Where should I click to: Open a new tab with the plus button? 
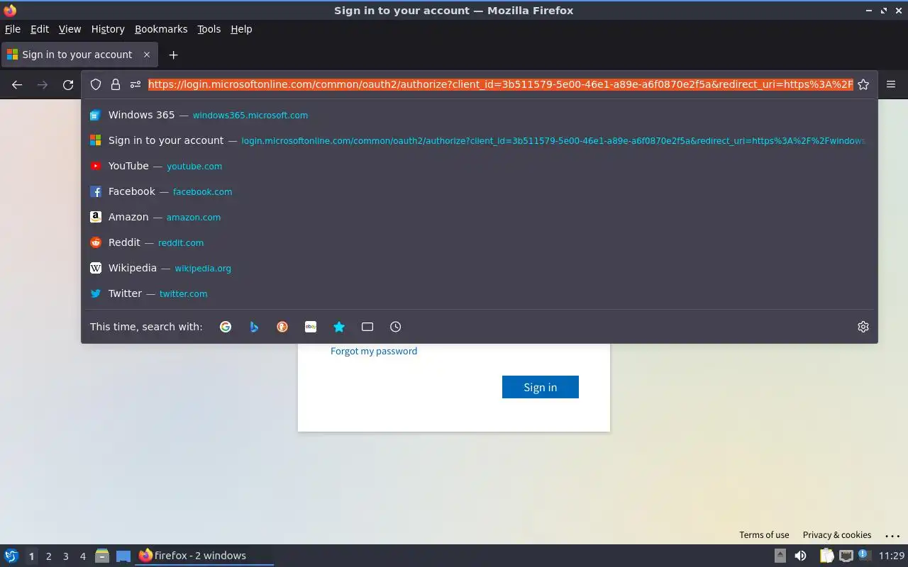pyautogui.click(x=173, y=55)
